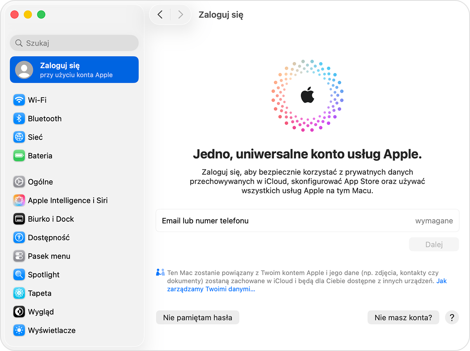
Task: Open Wygląd appearance settings
Action: (x=41, y=312)
